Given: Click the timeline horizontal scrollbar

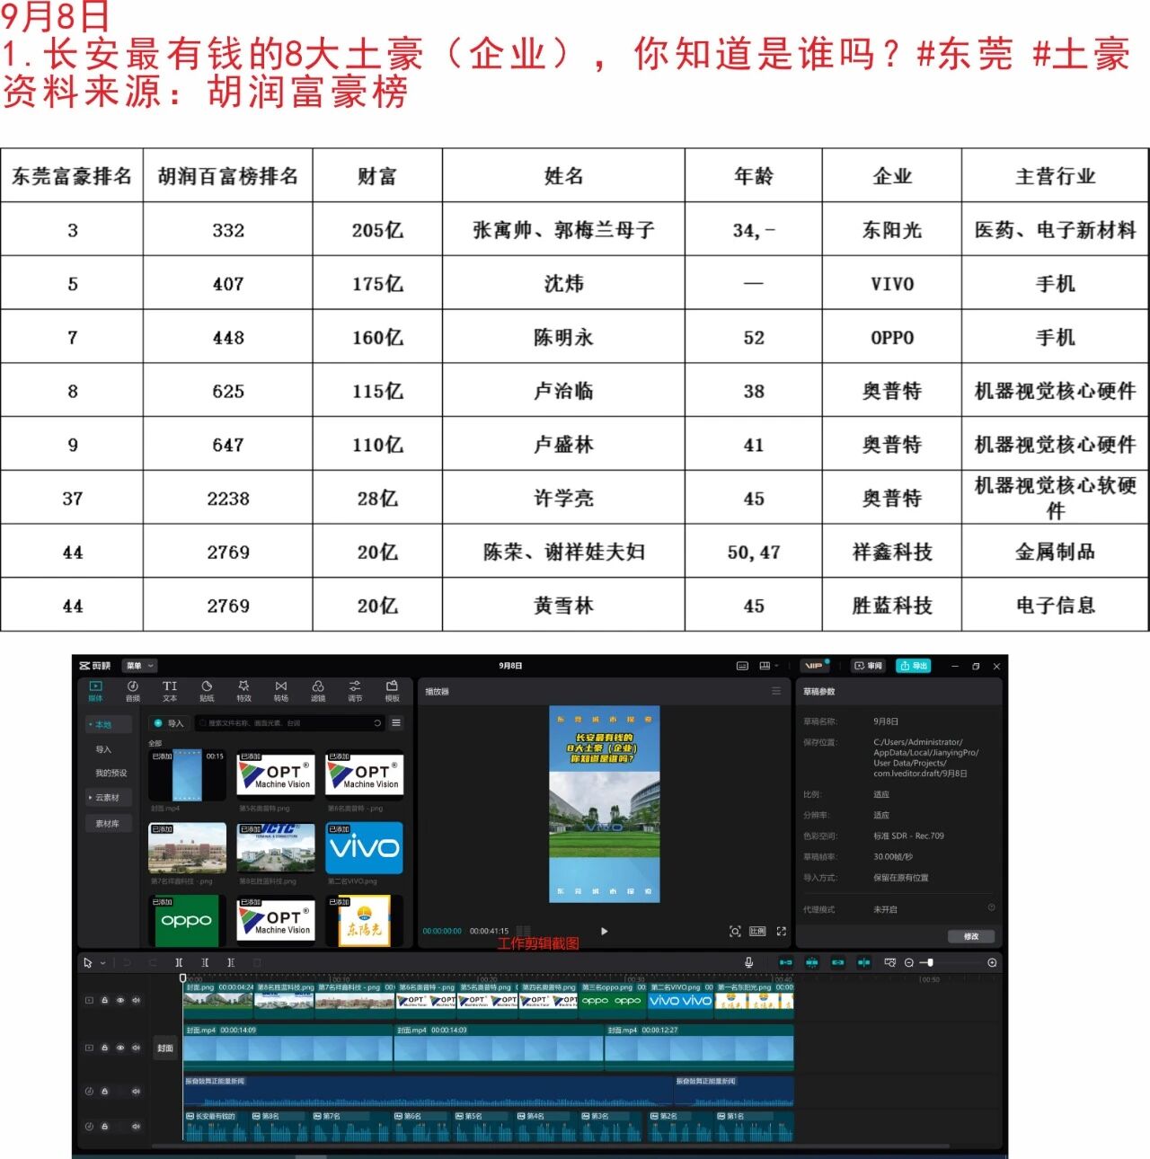Looking at the screenshot, I should pos(550,1146).
